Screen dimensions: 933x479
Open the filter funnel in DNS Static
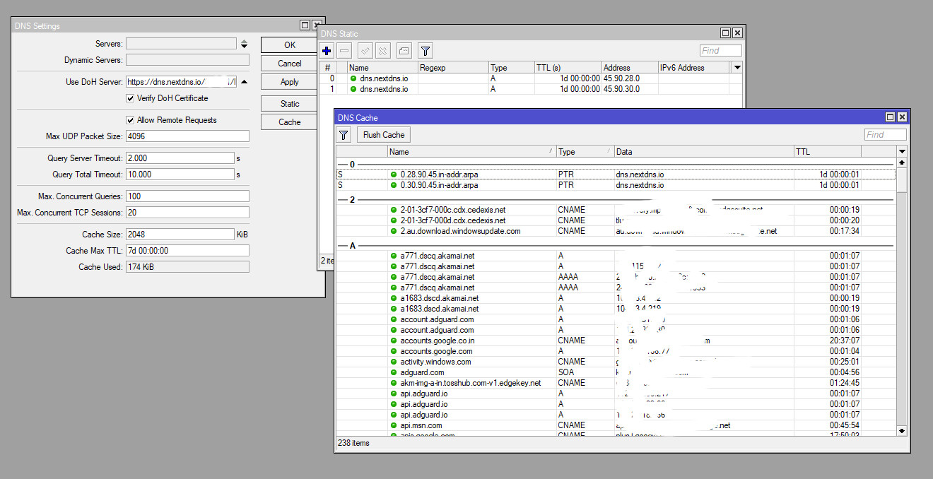pyautogui.click(x=425, y=51)
